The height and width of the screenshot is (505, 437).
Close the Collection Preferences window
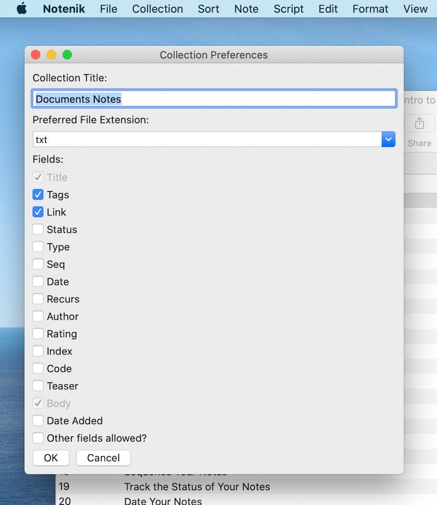pos(36,55)
